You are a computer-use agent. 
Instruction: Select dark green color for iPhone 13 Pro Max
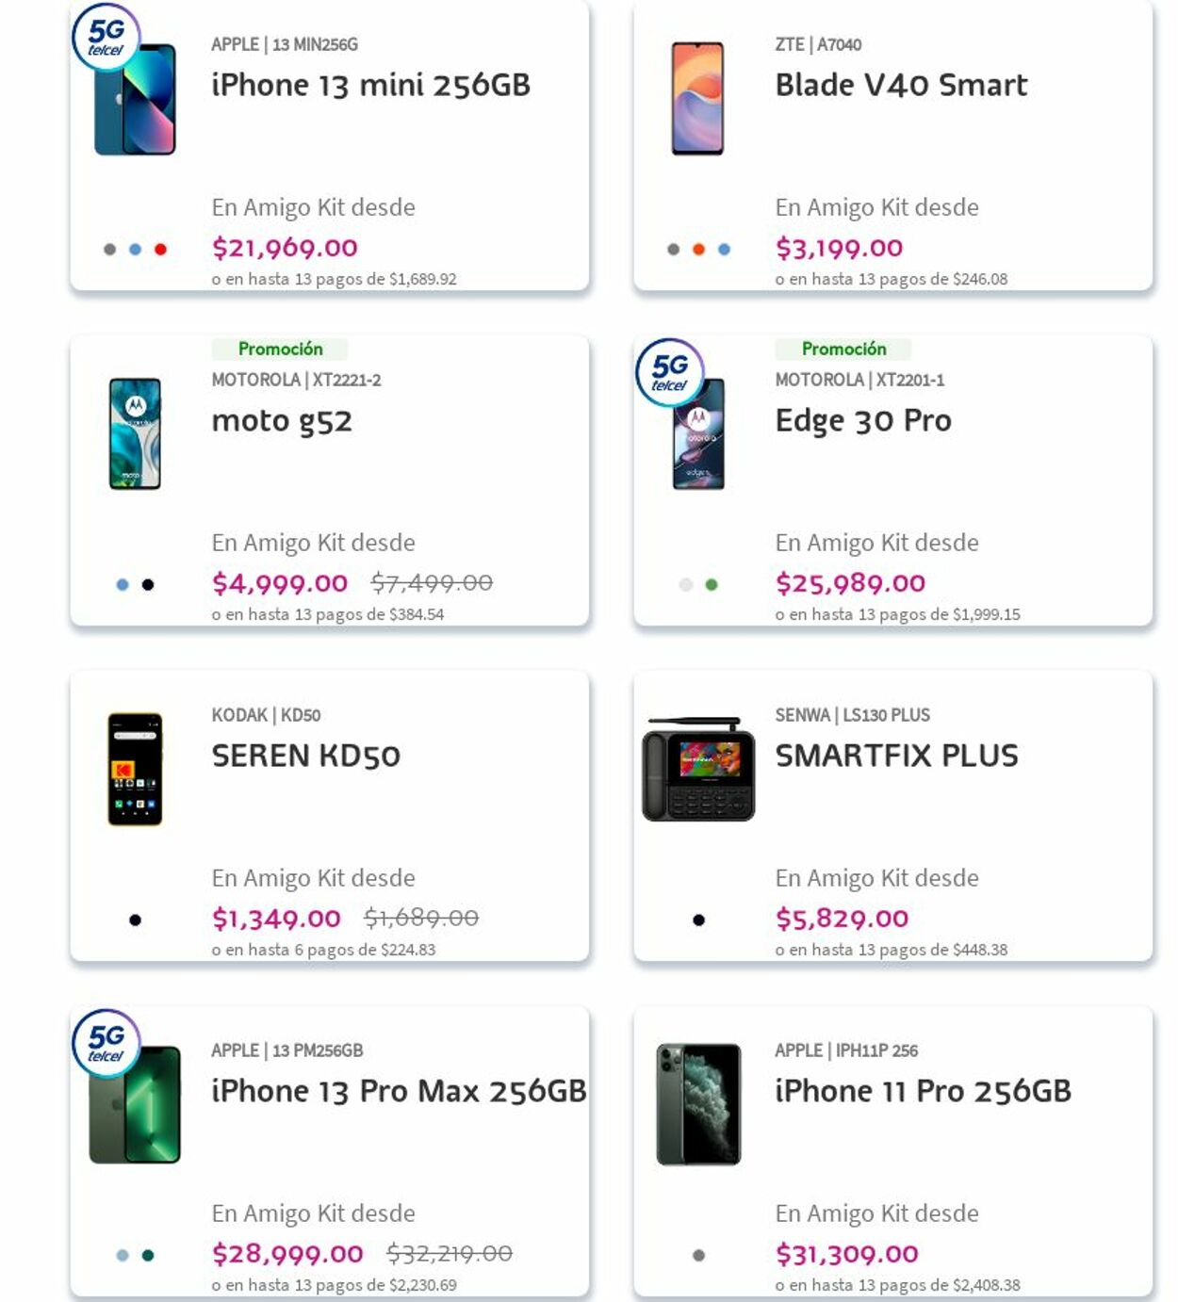pos(148,1256)
